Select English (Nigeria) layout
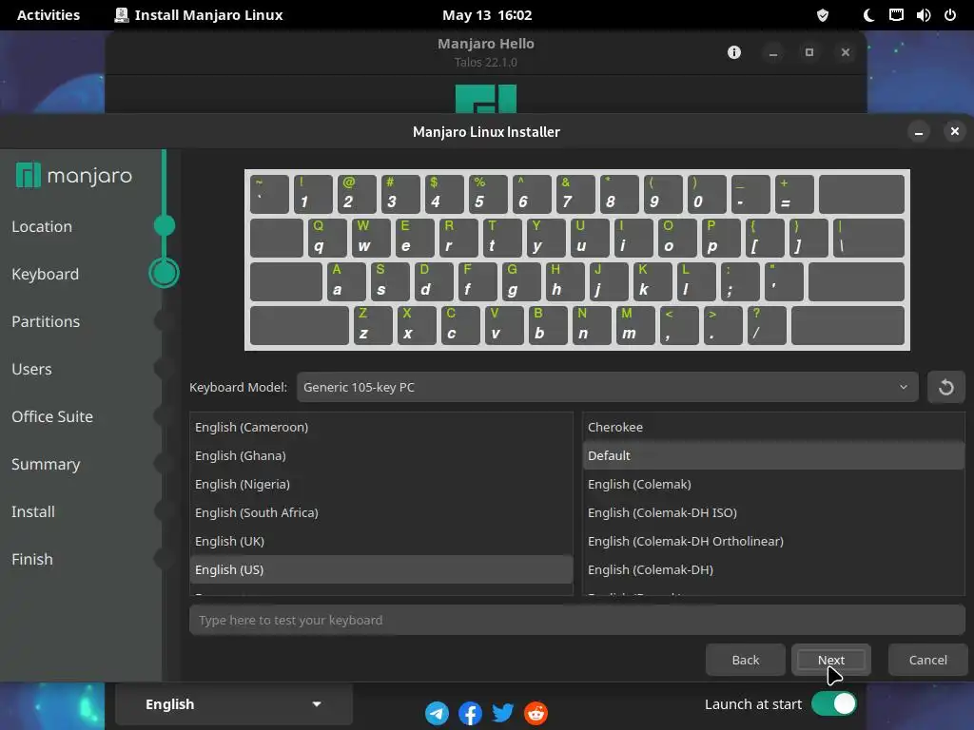The width and height of the screenshot is (974, 730). pos(380,484)
